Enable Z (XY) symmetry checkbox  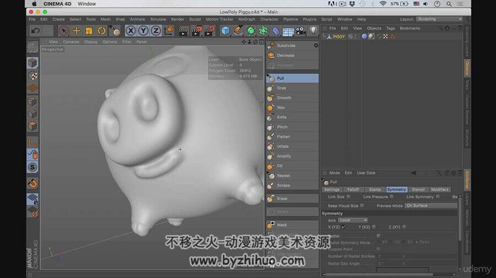coord(405,227)
